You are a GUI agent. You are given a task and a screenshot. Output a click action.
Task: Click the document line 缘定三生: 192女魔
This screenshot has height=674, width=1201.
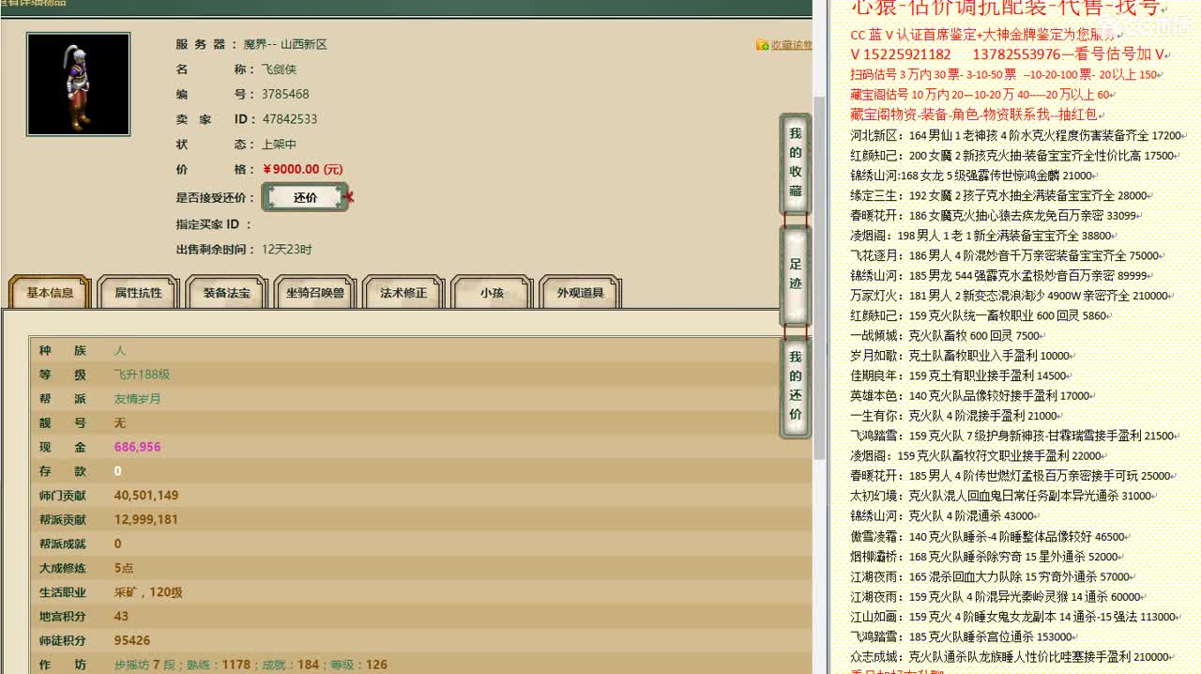coord(1001,195)
